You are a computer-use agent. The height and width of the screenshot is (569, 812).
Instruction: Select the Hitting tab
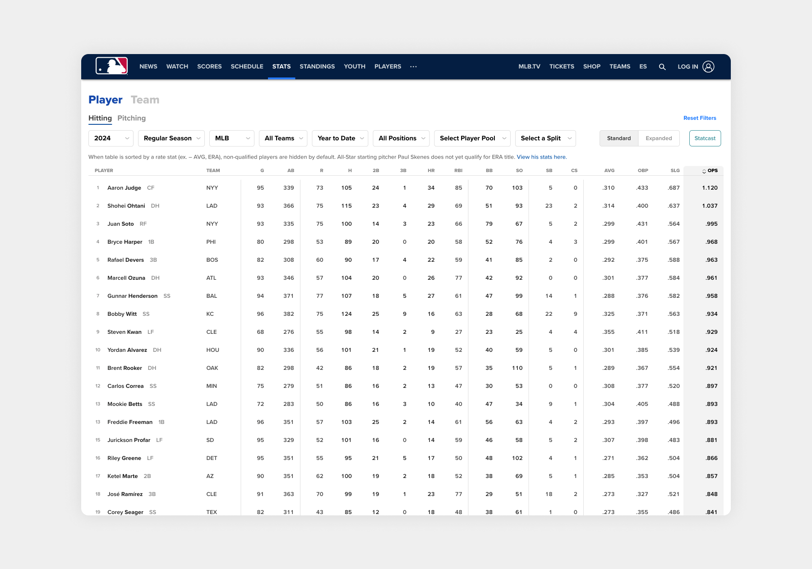pyautogui.click(x=100, y=118)
